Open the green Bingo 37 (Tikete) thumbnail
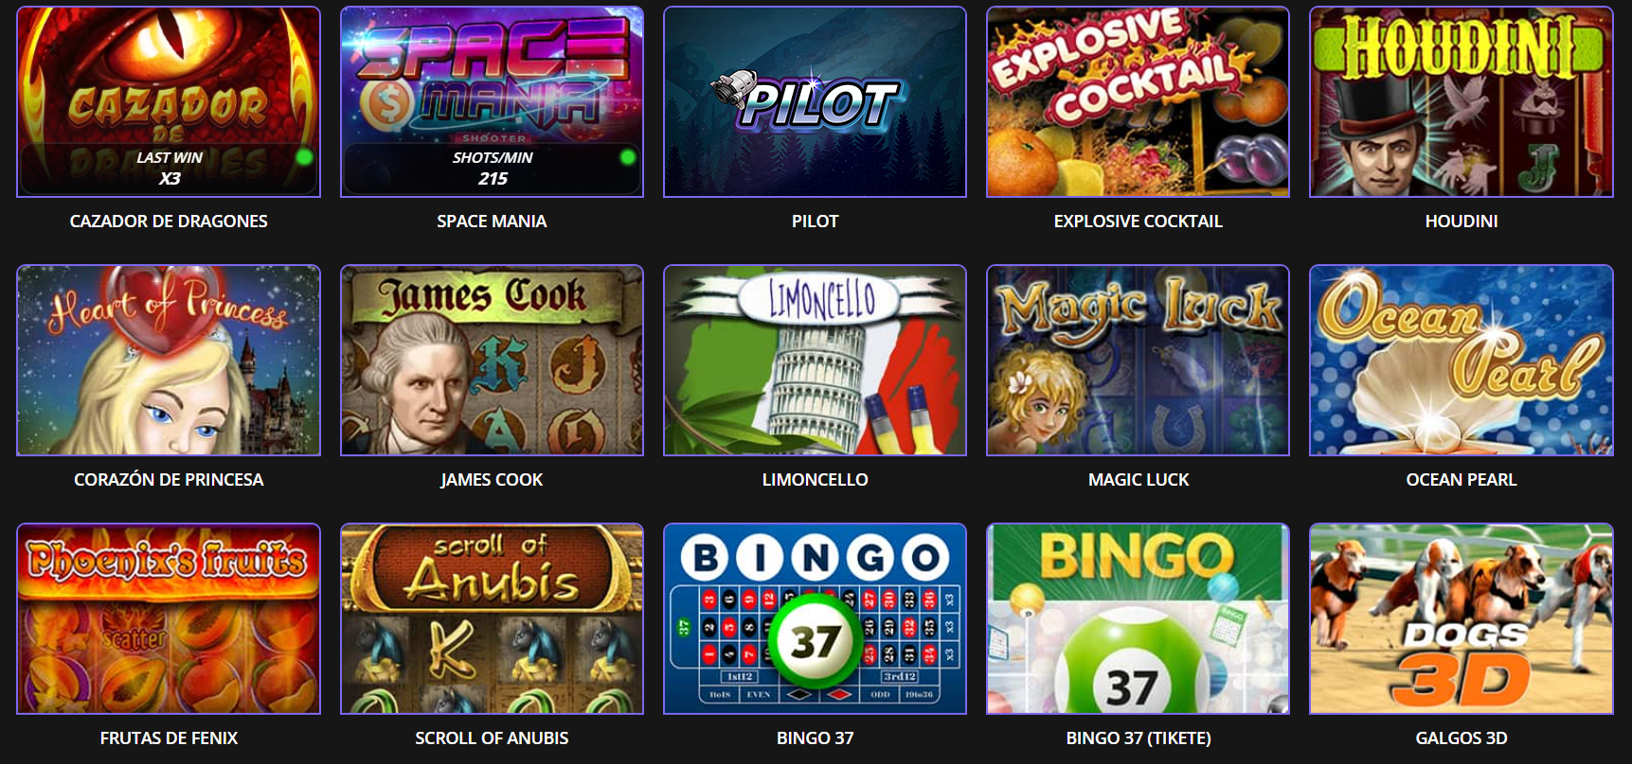 coord(1138,618)
